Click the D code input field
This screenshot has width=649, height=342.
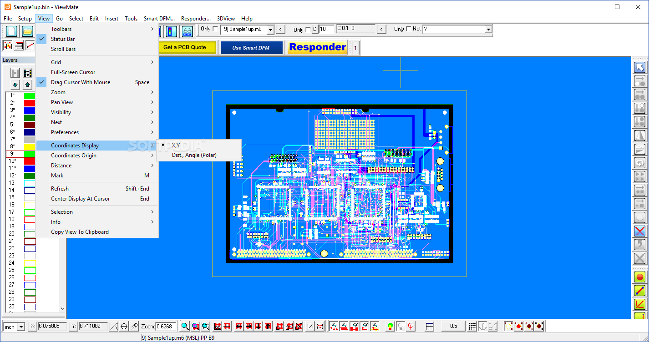point(327,29)
